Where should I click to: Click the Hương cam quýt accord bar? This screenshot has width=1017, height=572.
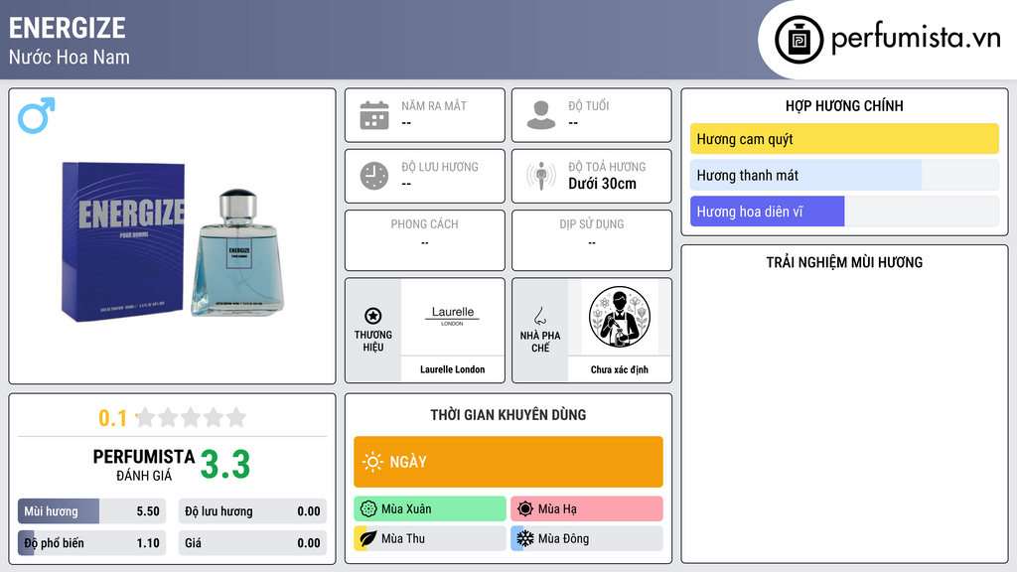coord(844,139)
